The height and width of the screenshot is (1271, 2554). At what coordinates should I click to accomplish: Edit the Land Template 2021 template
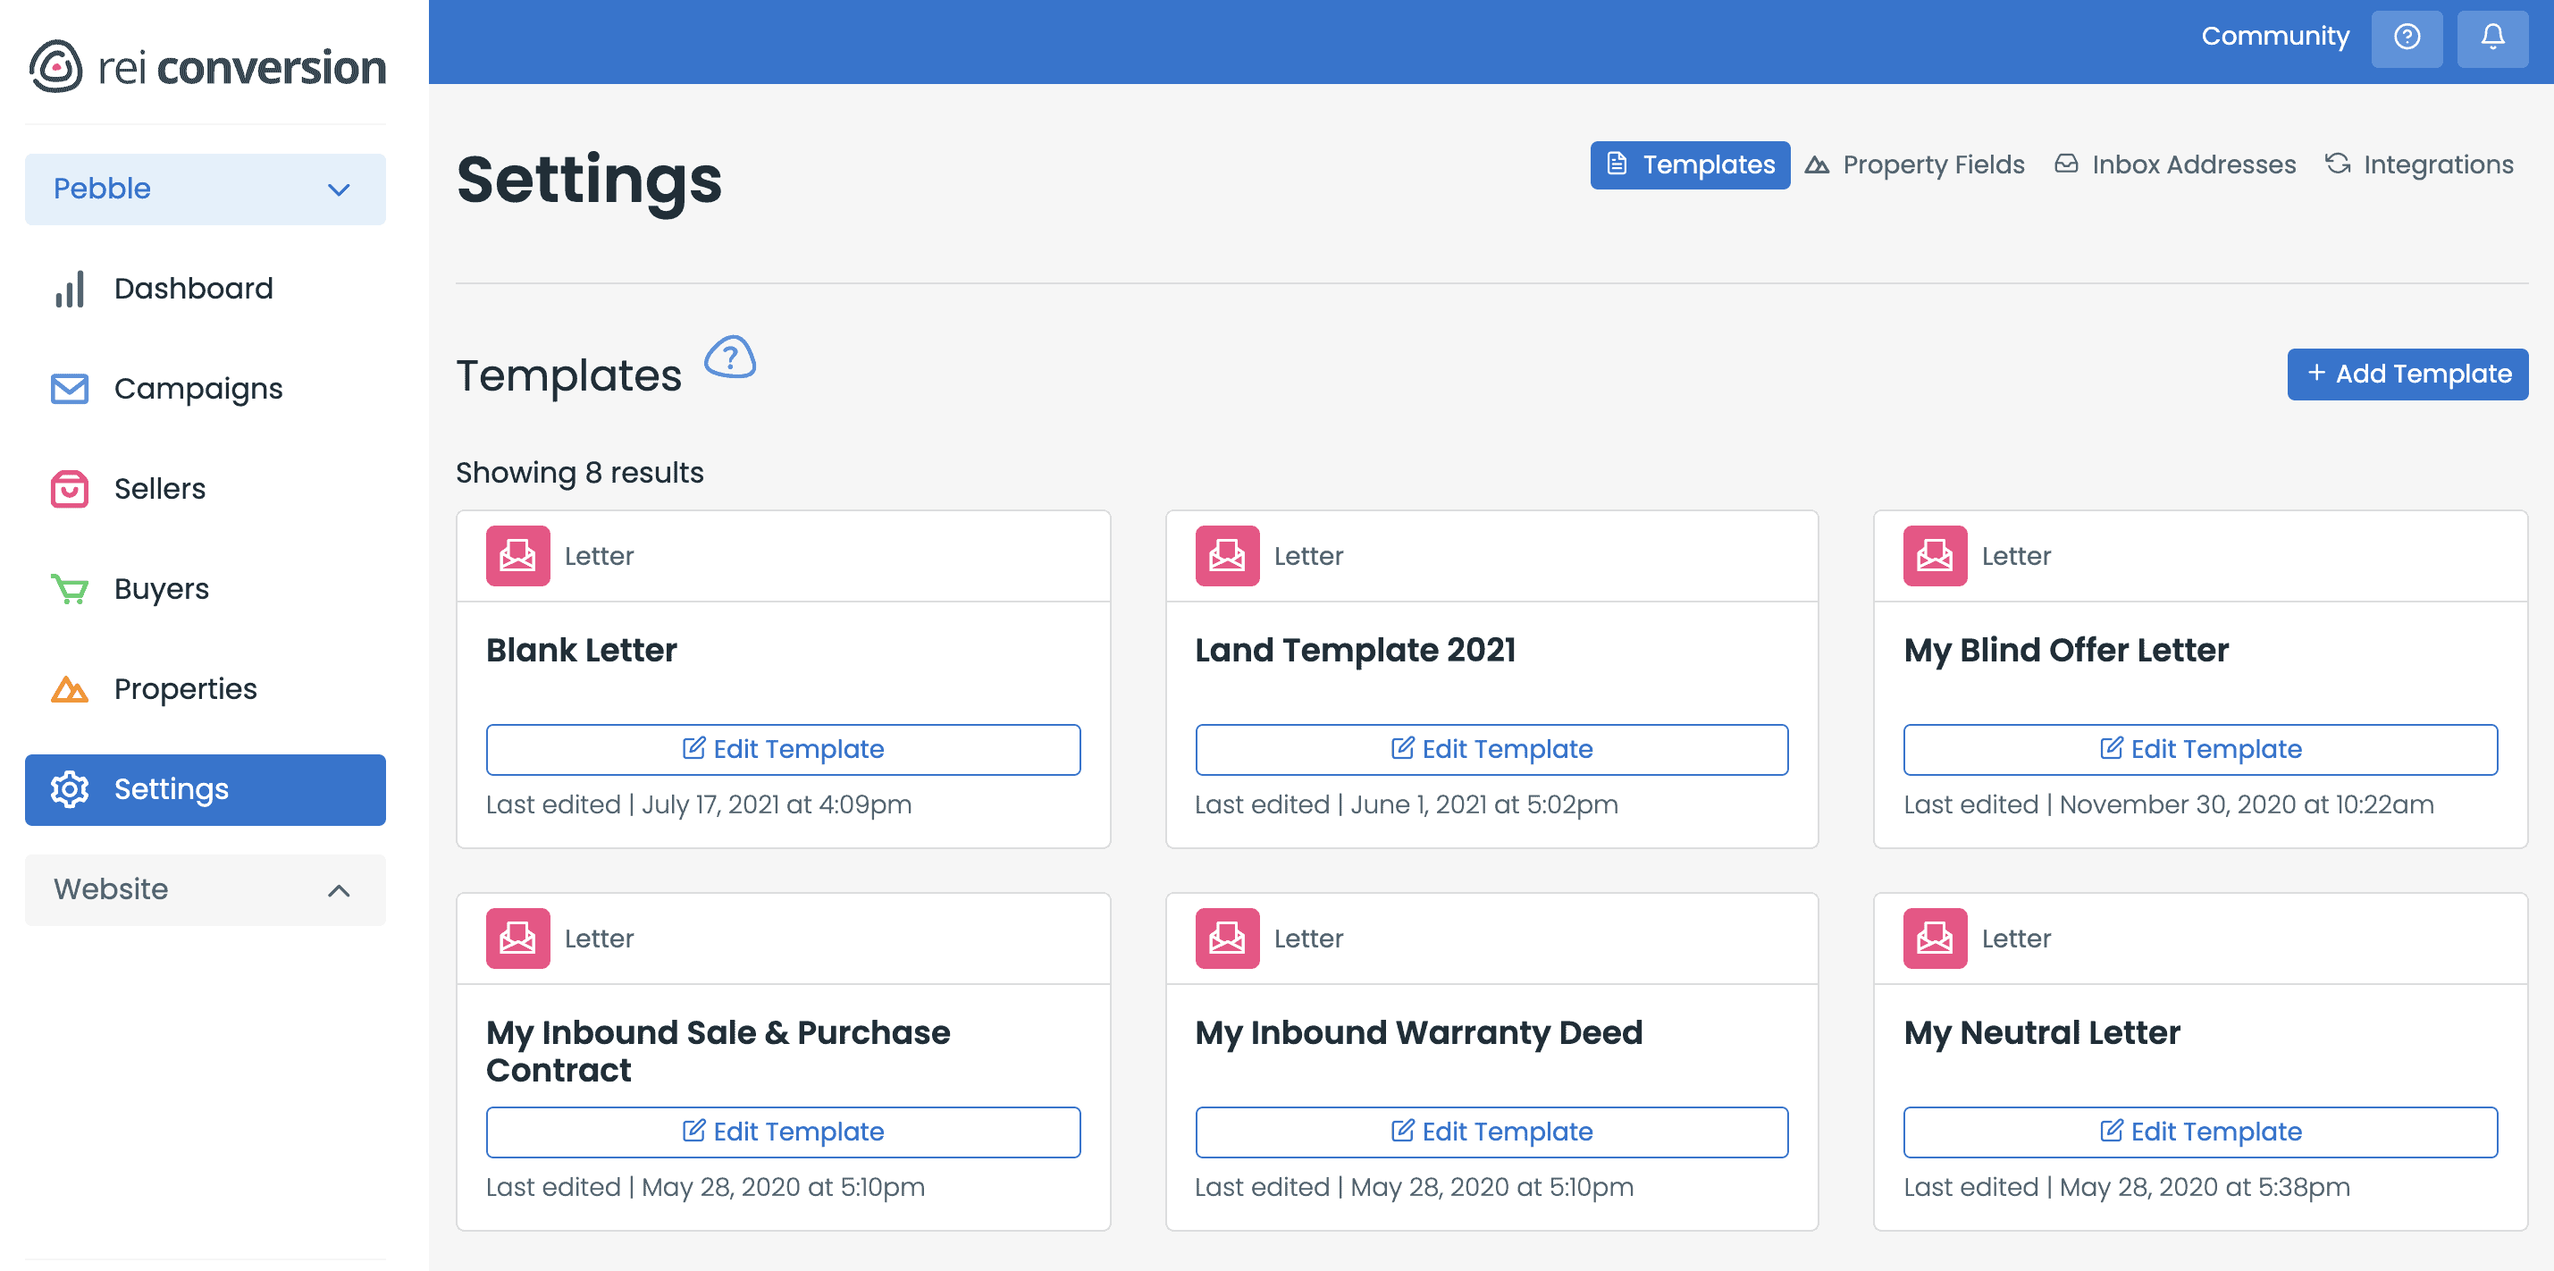(1491, 750)
